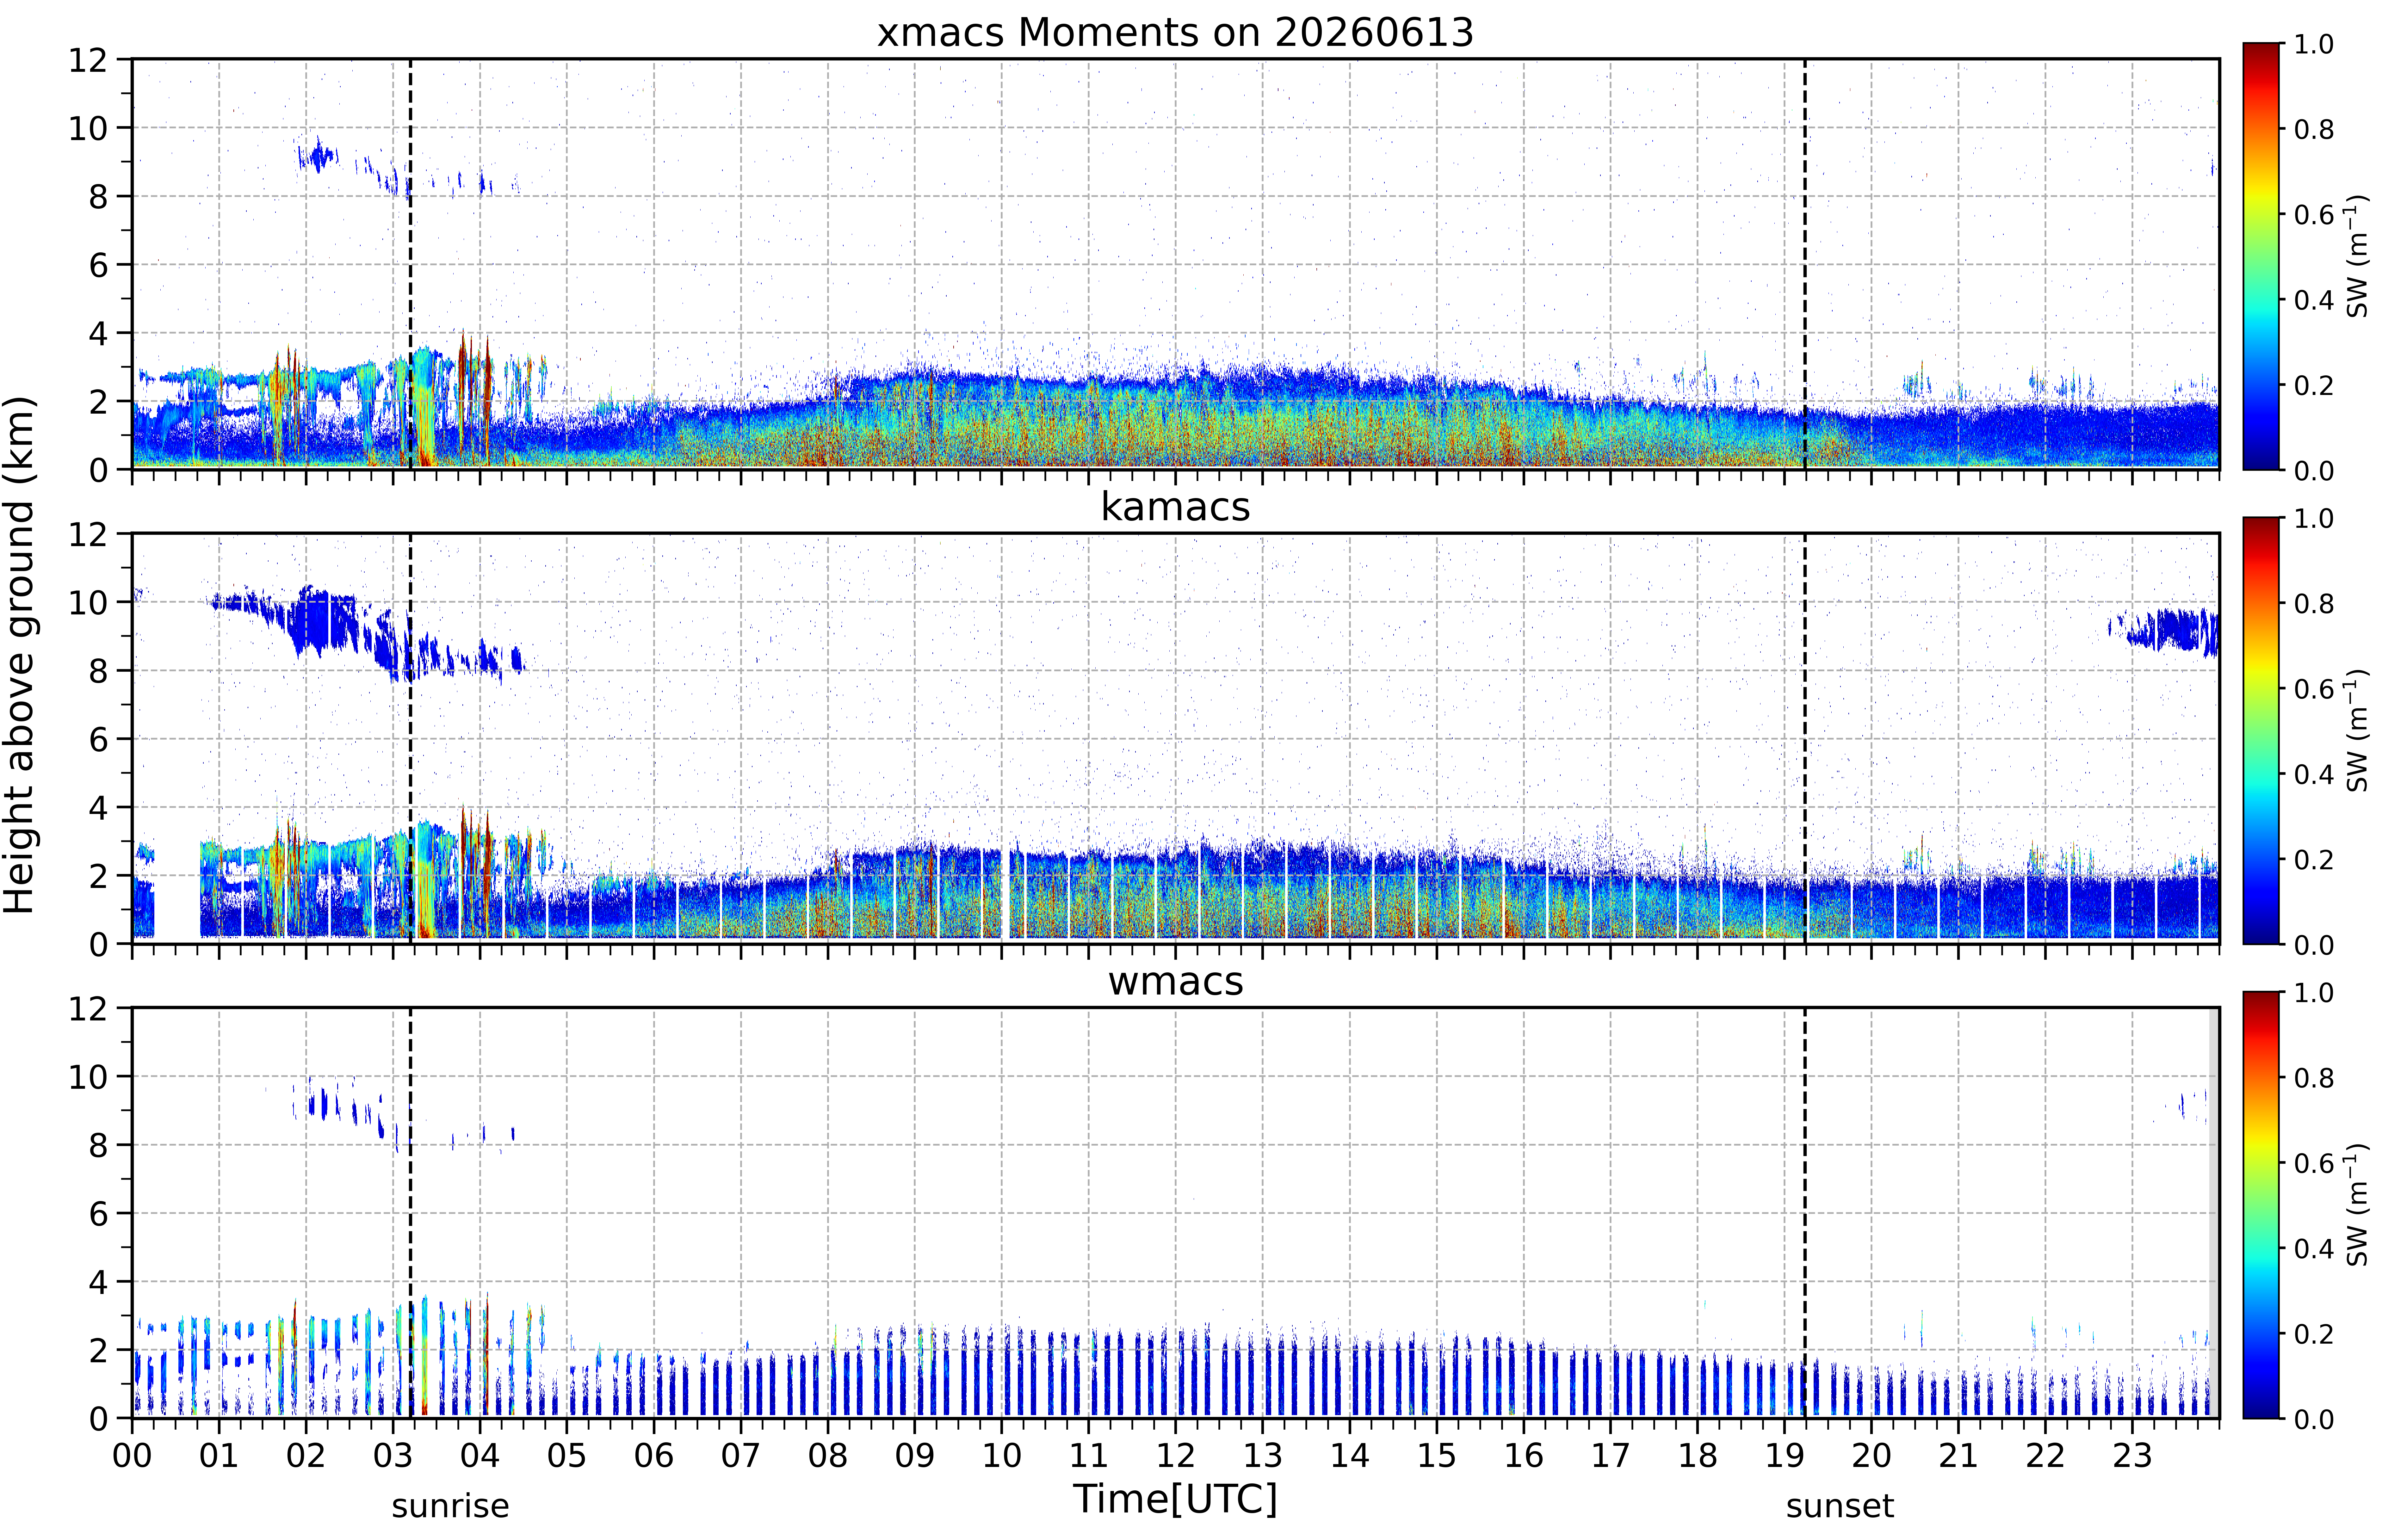Click the sunrise dashed line in kamacs panel
This screenshot has width=2388, height=1540.
tap(410, 738)
